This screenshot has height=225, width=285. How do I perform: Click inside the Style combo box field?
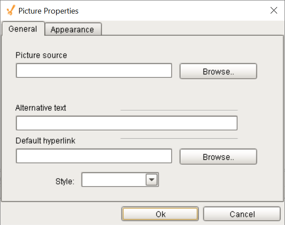pos(114,179)
